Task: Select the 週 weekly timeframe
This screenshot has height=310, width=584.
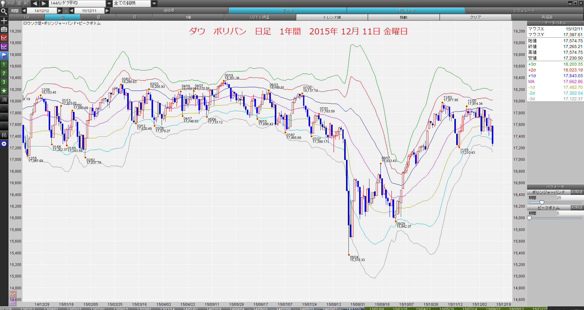Action: pyautogui.click(x=99, y=17)
